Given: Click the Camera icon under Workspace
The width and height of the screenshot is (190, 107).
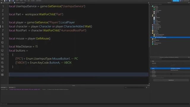Looking at the screenshot, I should point(154,8).
